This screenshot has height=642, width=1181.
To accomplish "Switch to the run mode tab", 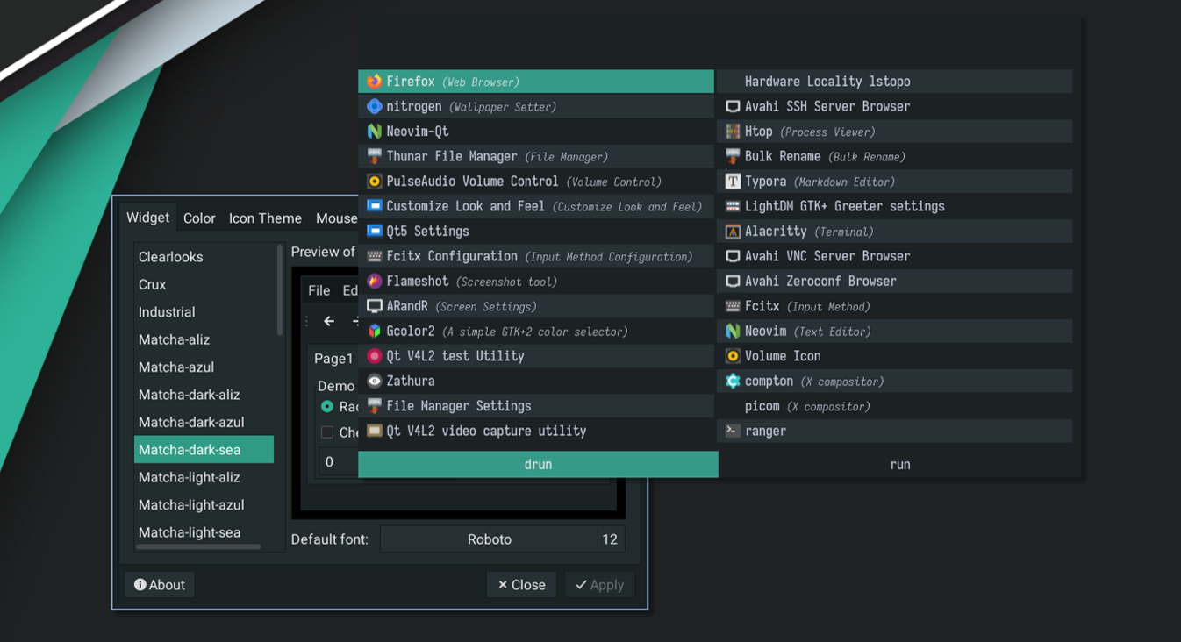I will pos(900,465).
